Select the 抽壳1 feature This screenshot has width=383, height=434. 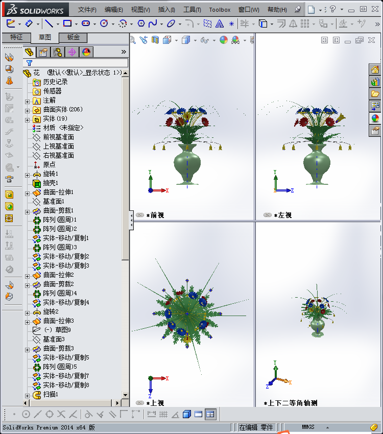[45, 183]
